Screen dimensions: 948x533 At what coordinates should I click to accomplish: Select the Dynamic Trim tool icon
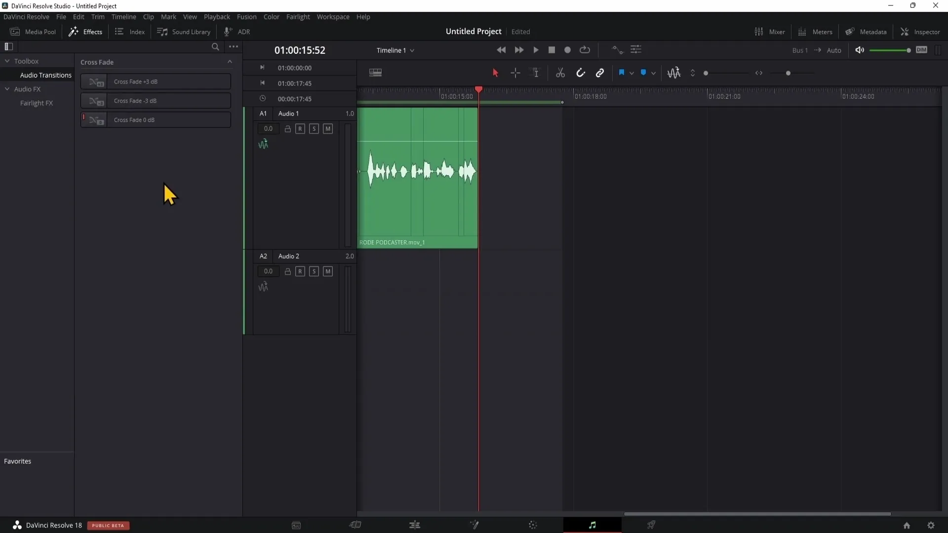click(x=536, y=72)
